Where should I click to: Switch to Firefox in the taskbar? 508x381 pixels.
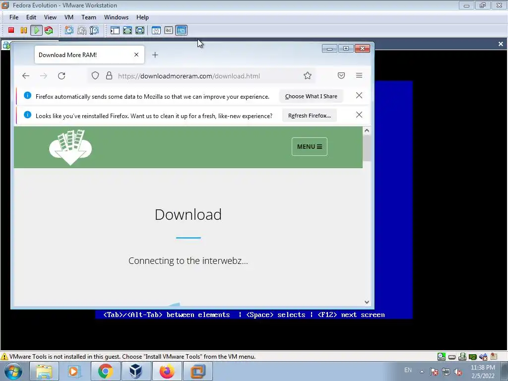click(x=167, y=371)
